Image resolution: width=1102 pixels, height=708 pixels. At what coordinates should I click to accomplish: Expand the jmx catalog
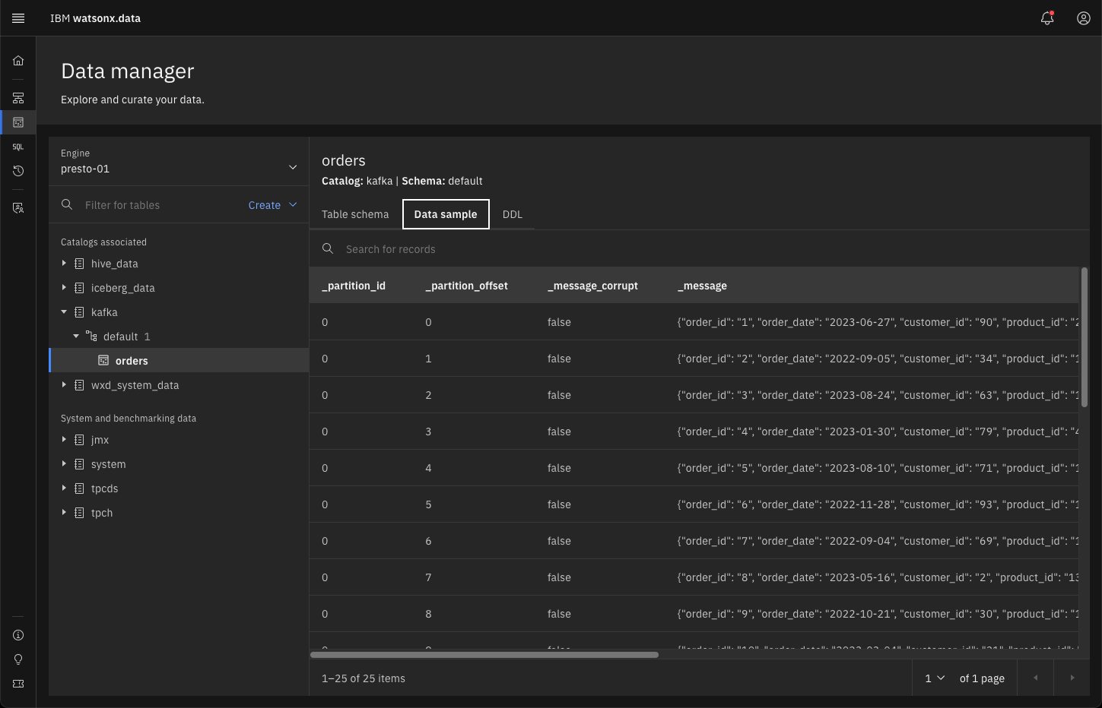(64, 439)
